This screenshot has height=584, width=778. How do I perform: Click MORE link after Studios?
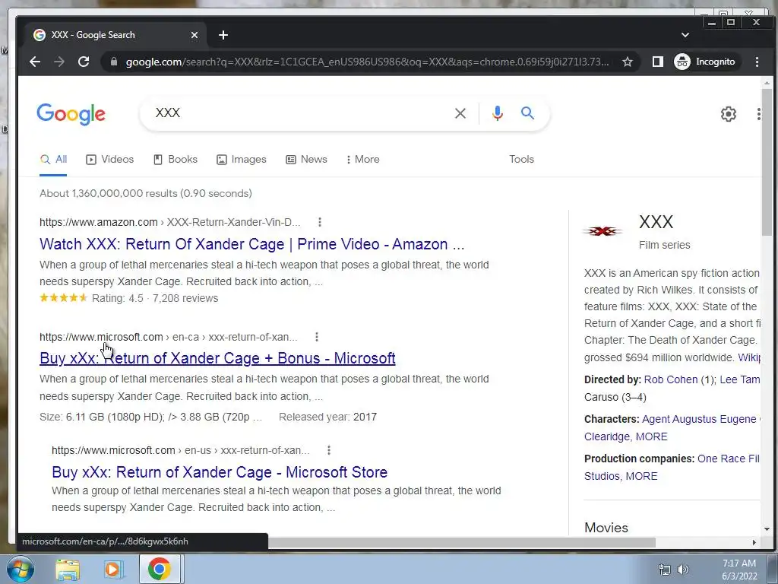point(641,476)
